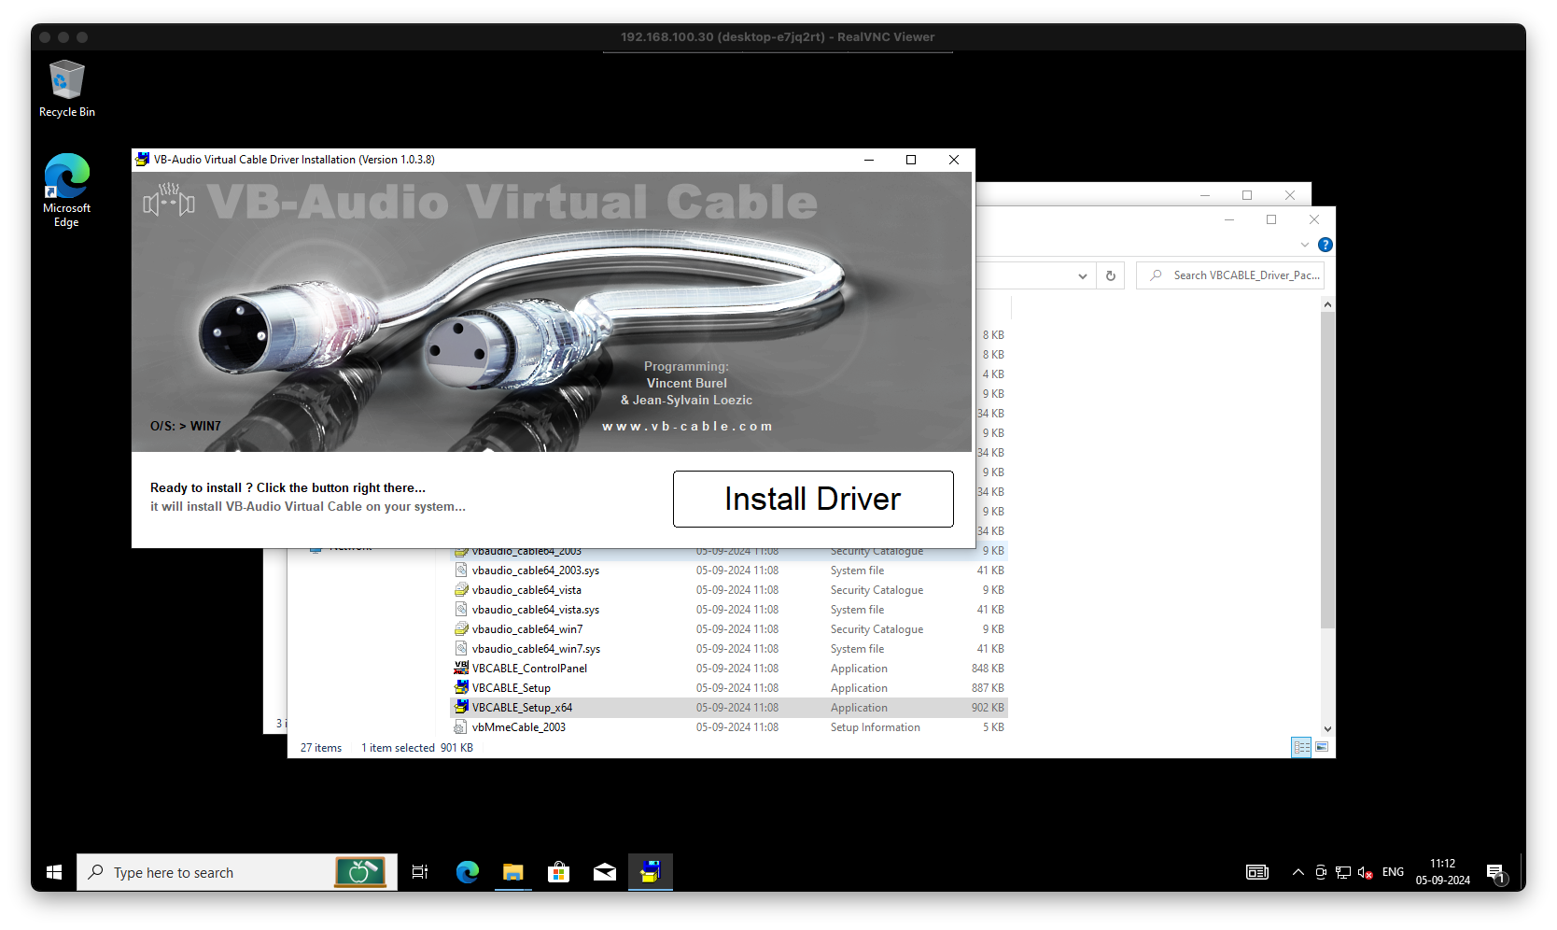Expand the File Explorer ribbon chevron
Screen dimensions: 1557x930
point(1304,245)
